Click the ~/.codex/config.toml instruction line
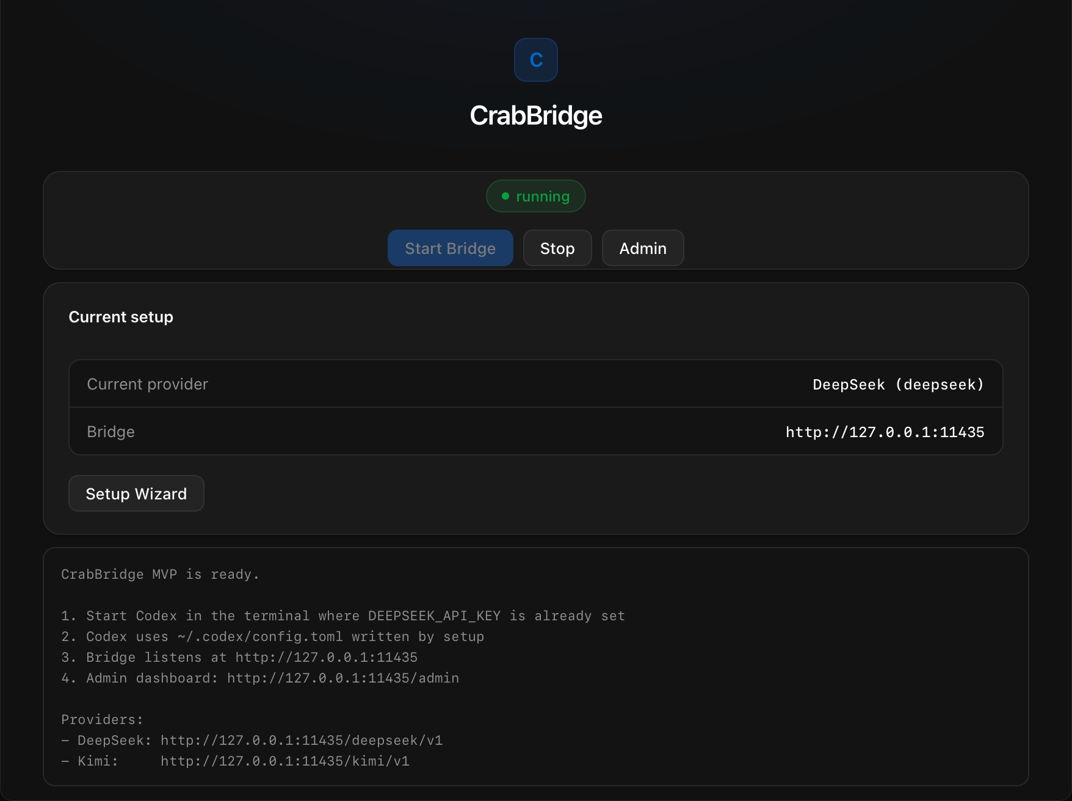The width and height of the screenshot is (1072, 801). click(273, 637)
